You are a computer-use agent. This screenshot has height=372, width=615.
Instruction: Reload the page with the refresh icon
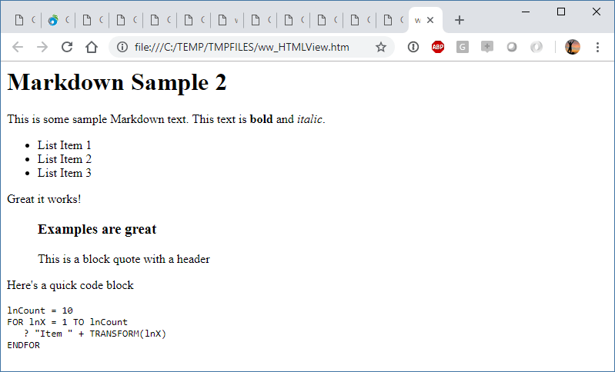coord(67,47)
